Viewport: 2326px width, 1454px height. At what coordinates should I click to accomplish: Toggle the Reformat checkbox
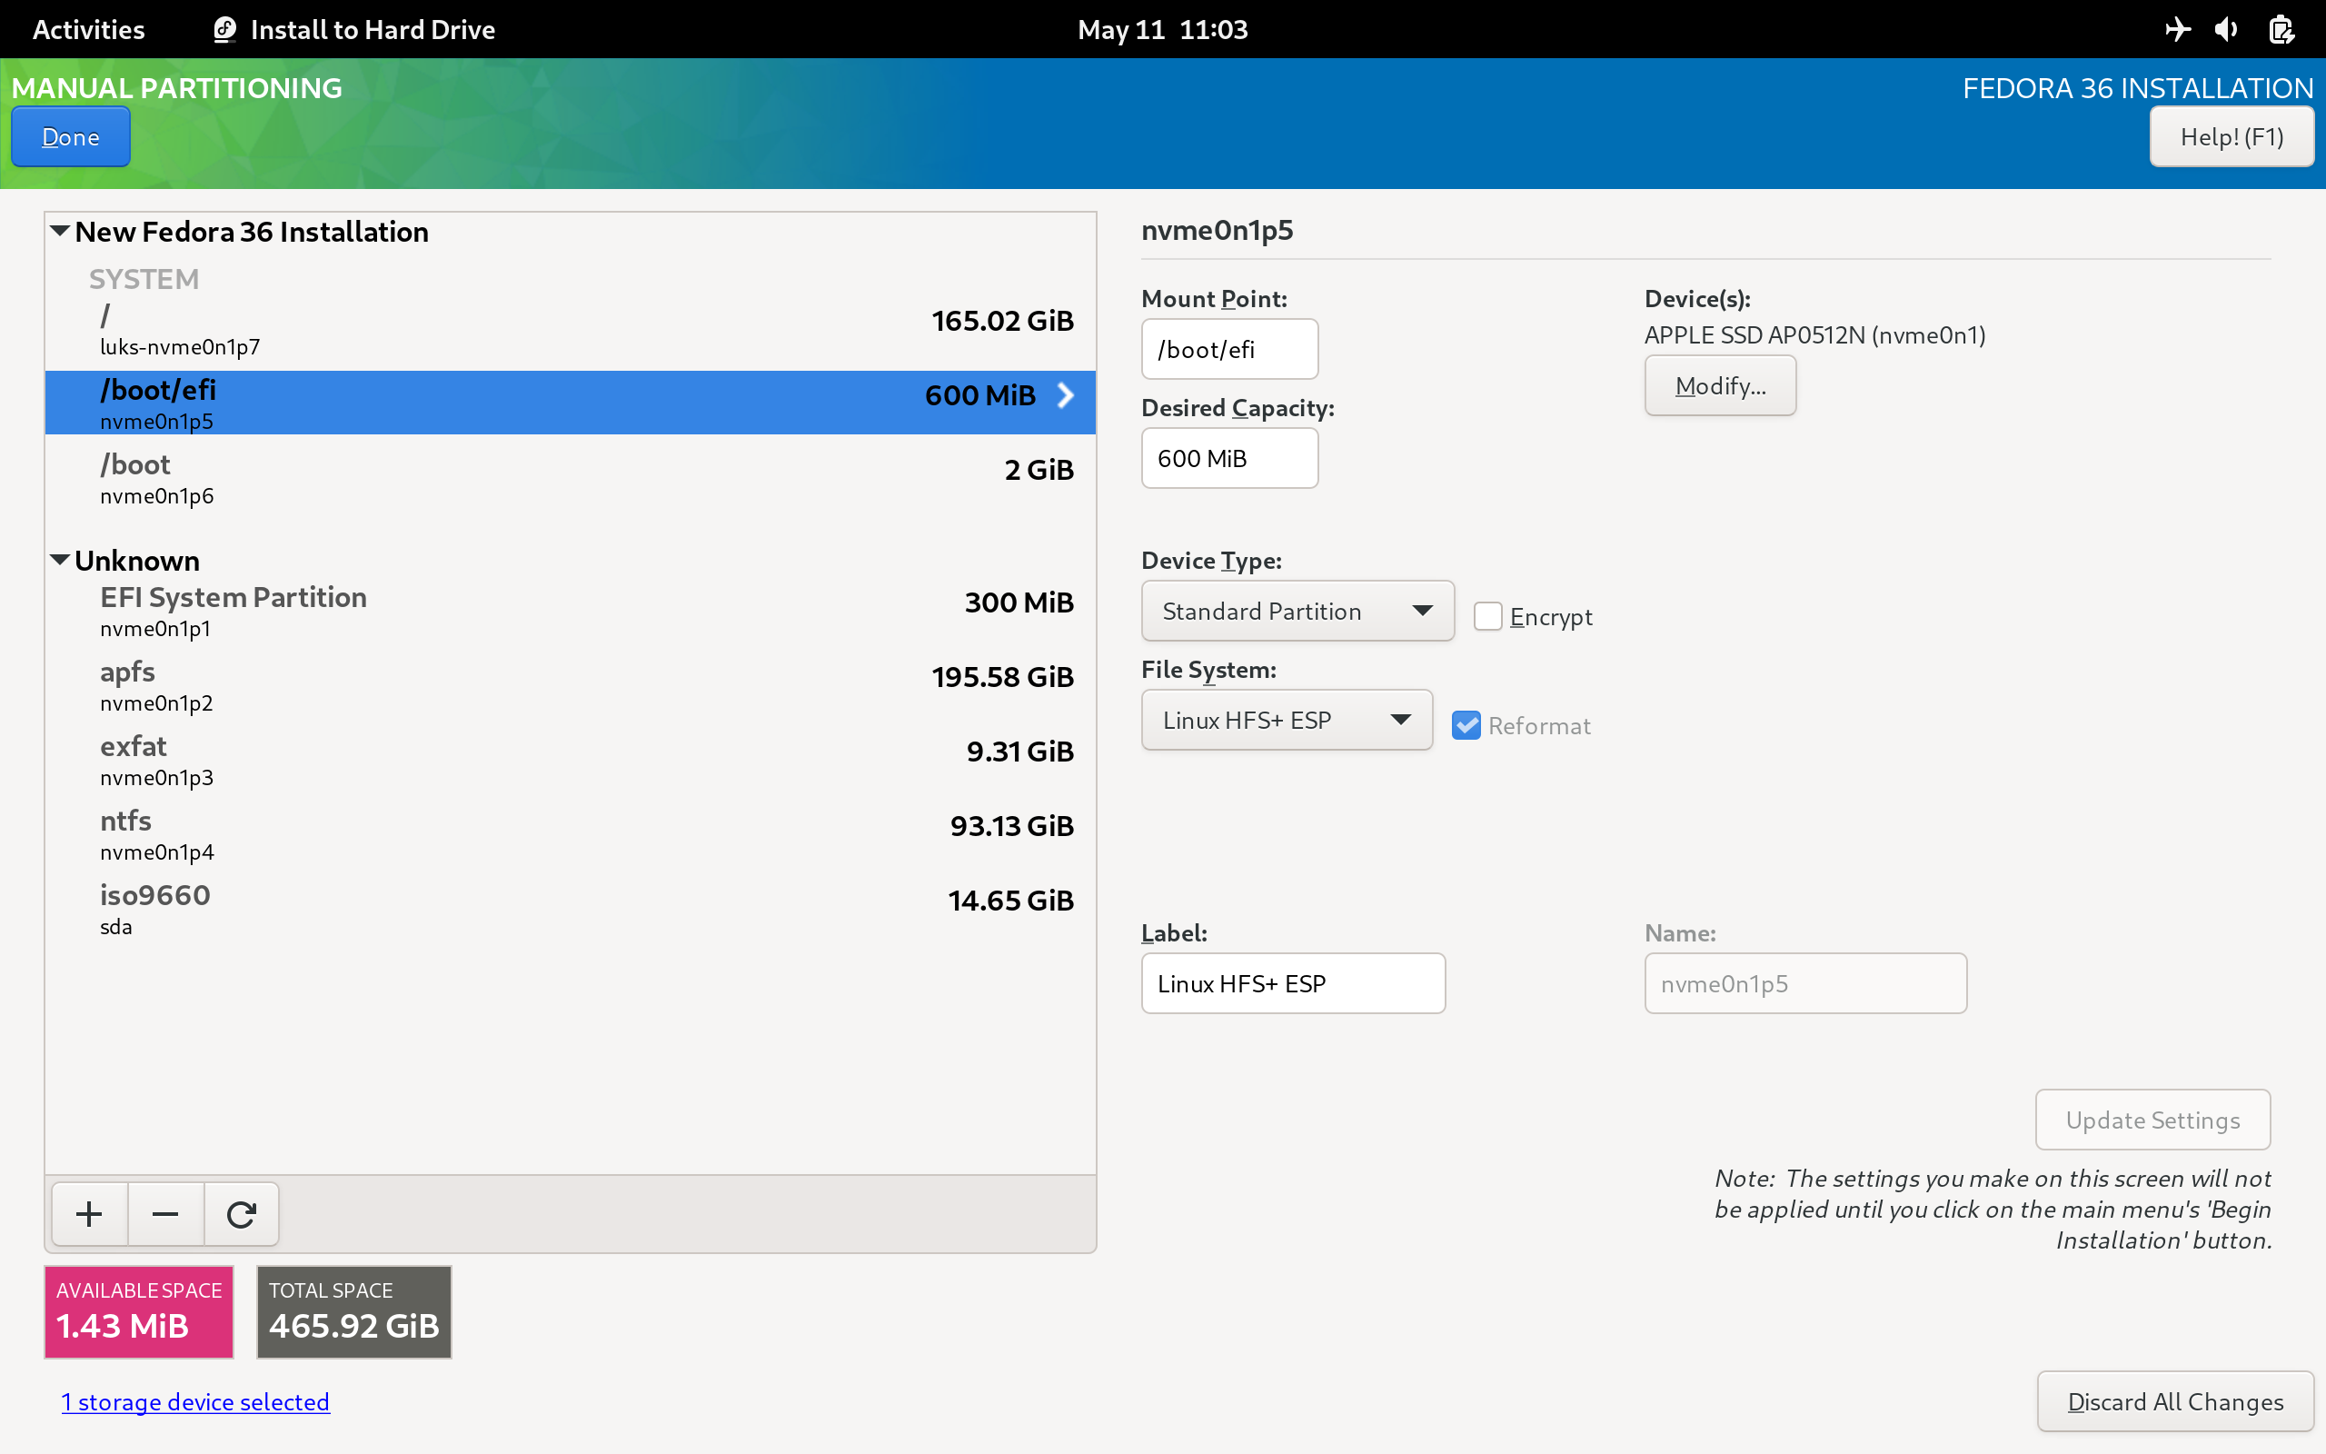pyautogui.click(x=1466, y=725)
